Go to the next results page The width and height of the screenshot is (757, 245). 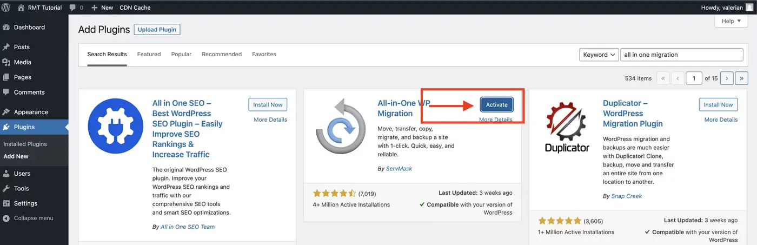coord(727,78)
